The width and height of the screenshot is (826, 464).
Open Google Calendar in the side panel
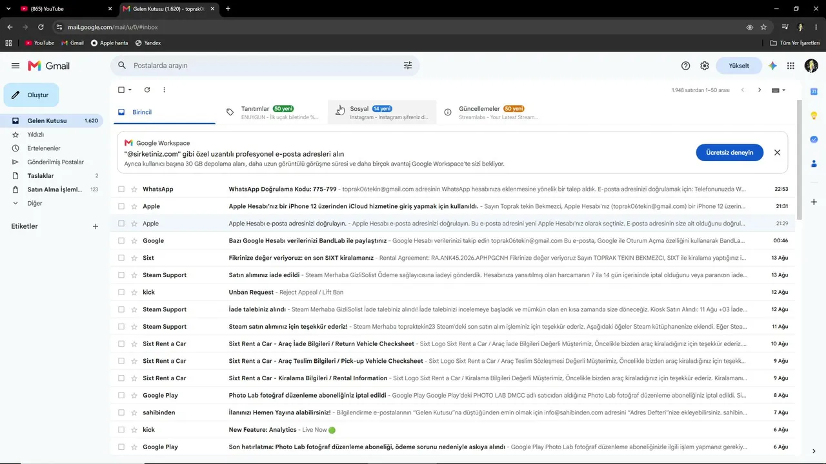tap(814, 91)
